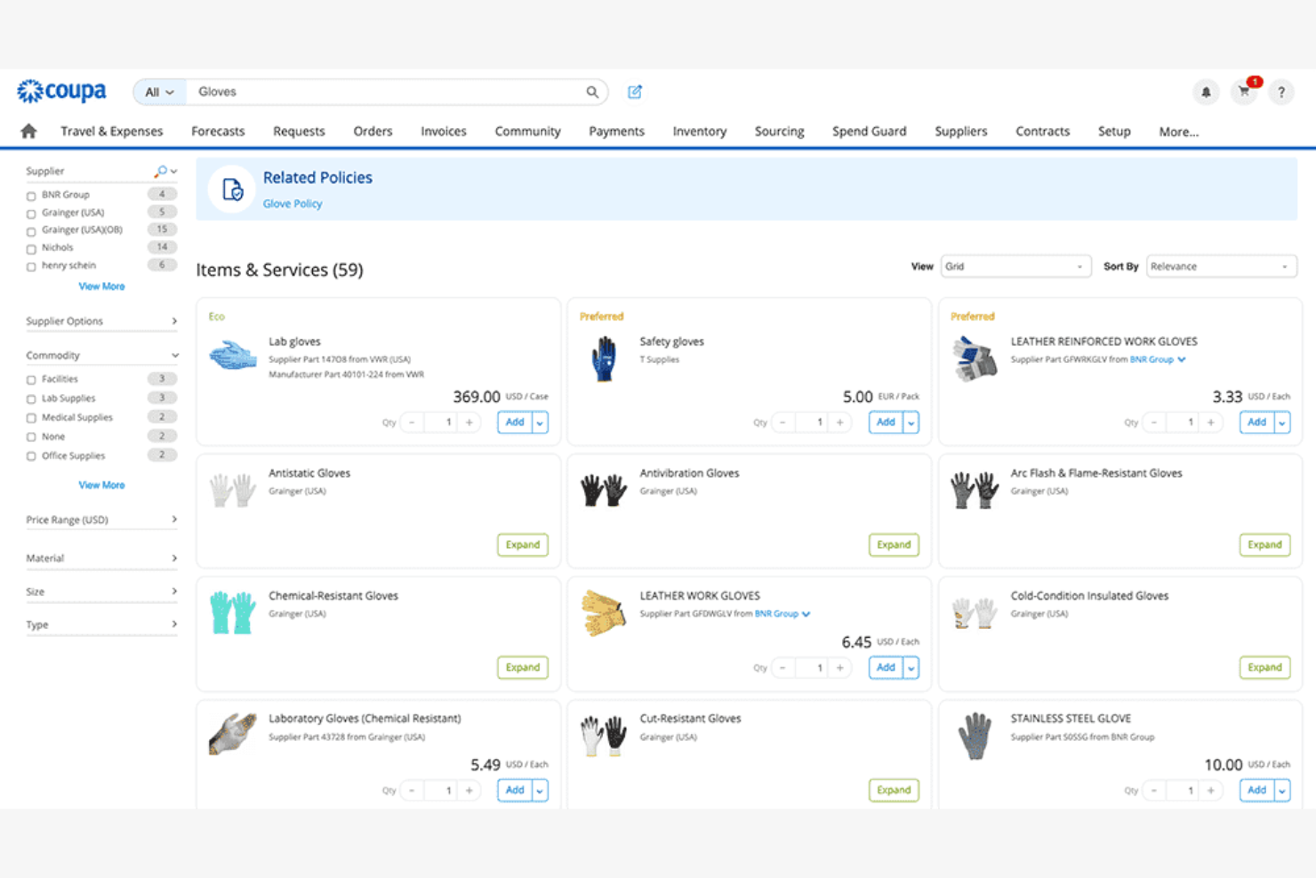The image size is (1316, 878).
Task: Click the Coupa logo
Action: (x=61, y=91)
